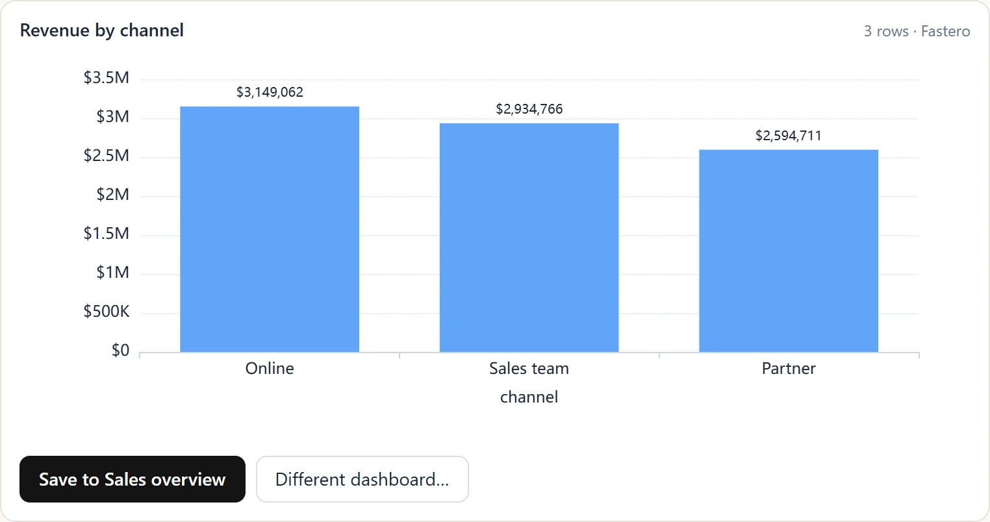Click the $2,594,711 value label
This screenshot has width=990, height=522.
pos(789,136)
